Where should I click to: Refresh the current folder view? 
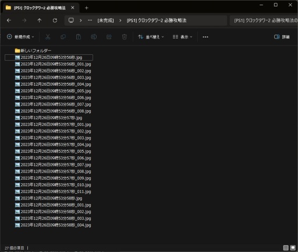coord(55,20)
